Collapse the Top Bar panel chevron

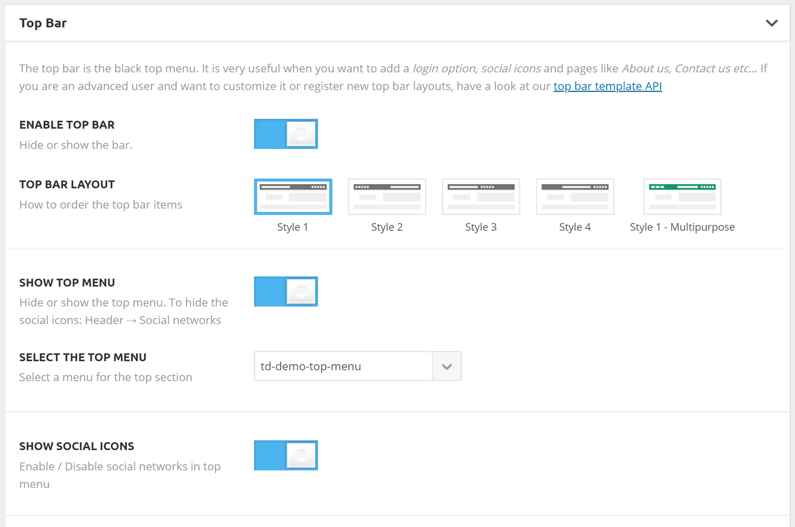(771, 23)
